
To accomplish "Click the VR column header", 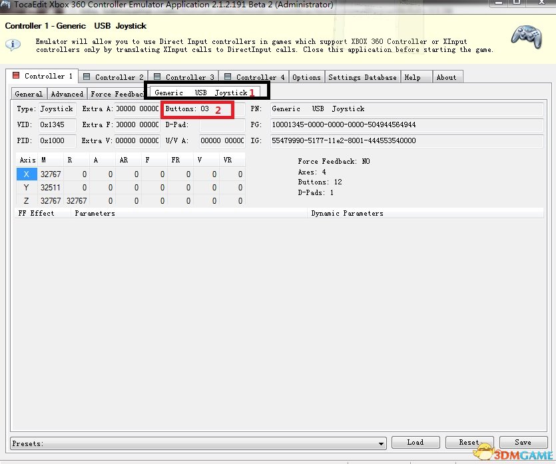I will (x=232, y=160).
